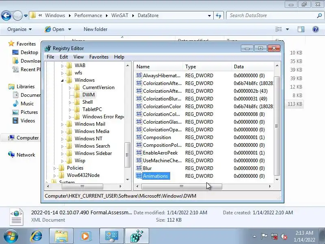Expand the Policies registry key
325x244 pixels.
click(x=54, y=168)
